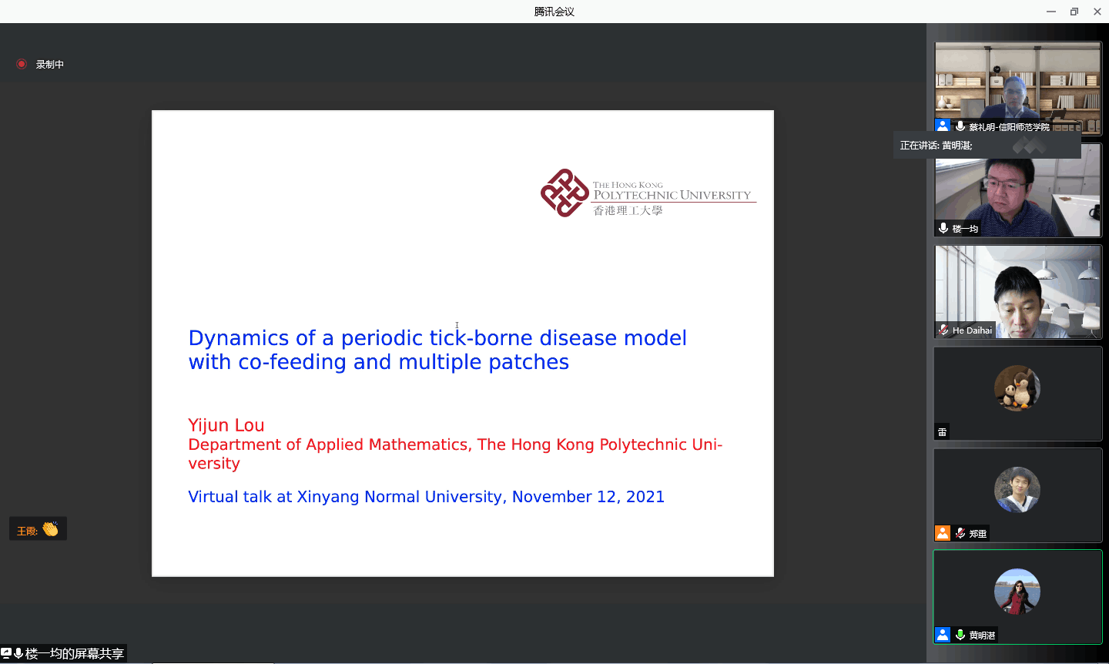Click the microphone icon next to 楼一均
1109x664 pixels.
click(x=943, y=228)
